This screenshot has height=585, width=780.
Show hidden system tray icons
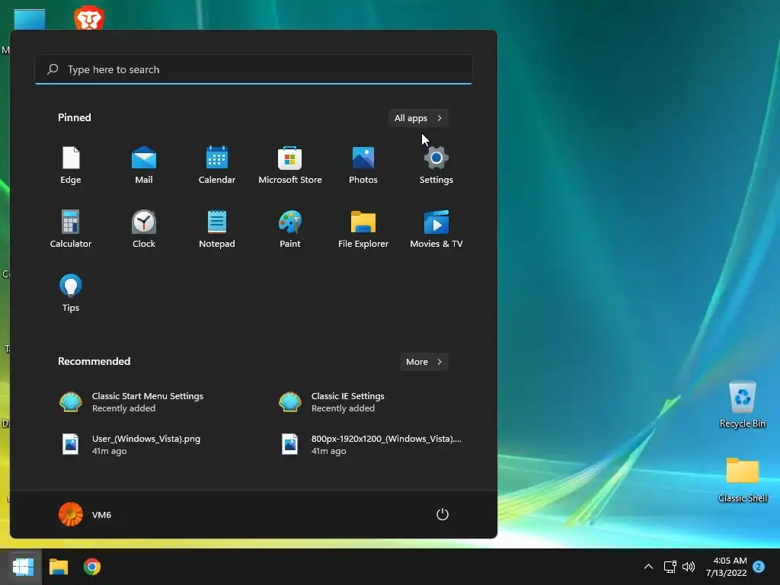[x=648, y=566]
